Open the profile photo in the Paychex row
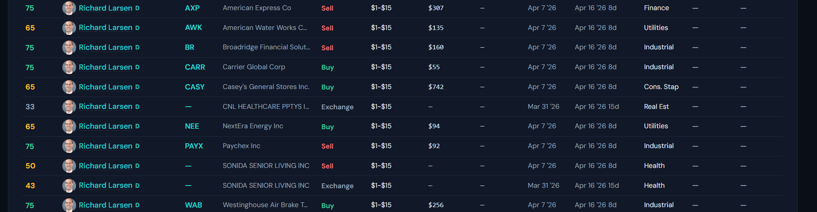 [x=69, y=146]
